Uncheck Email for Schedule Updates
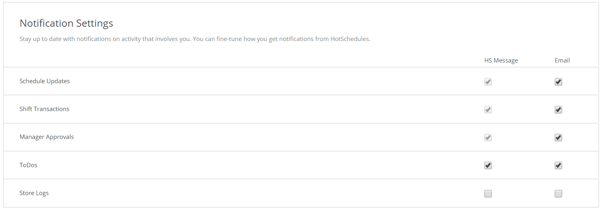The width and height of the screenshot is (601, 209). [558, 82]
